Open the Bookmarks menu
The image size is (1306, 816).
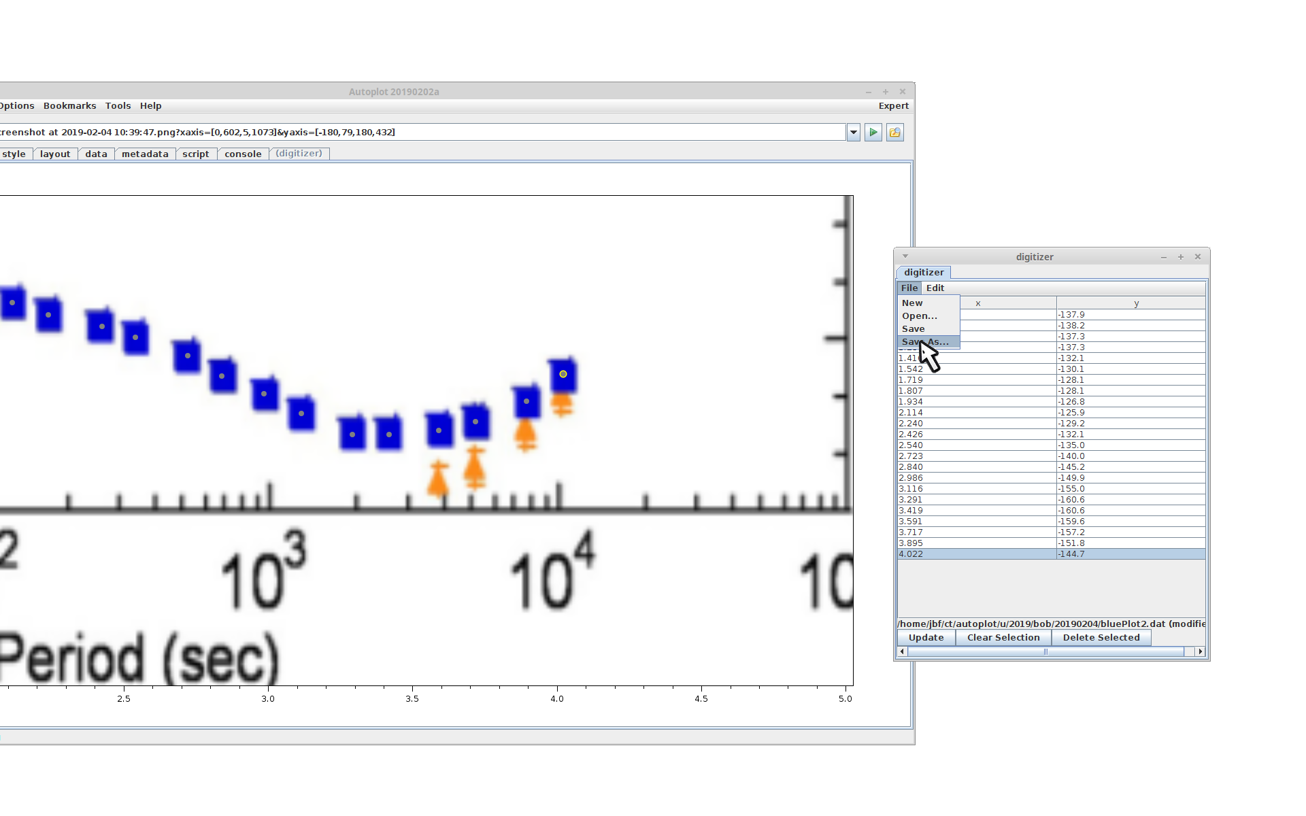tap(69, 106)
